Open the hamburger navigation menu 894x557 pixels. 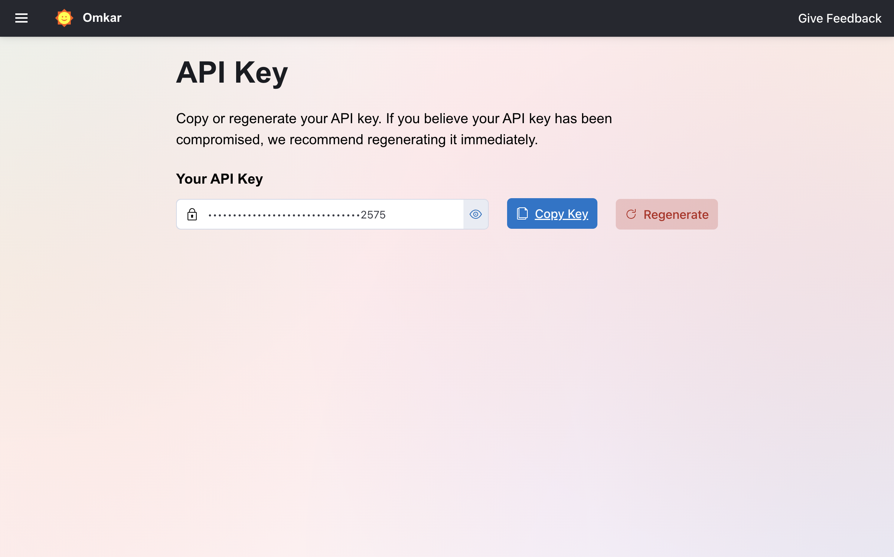point(21,18)
